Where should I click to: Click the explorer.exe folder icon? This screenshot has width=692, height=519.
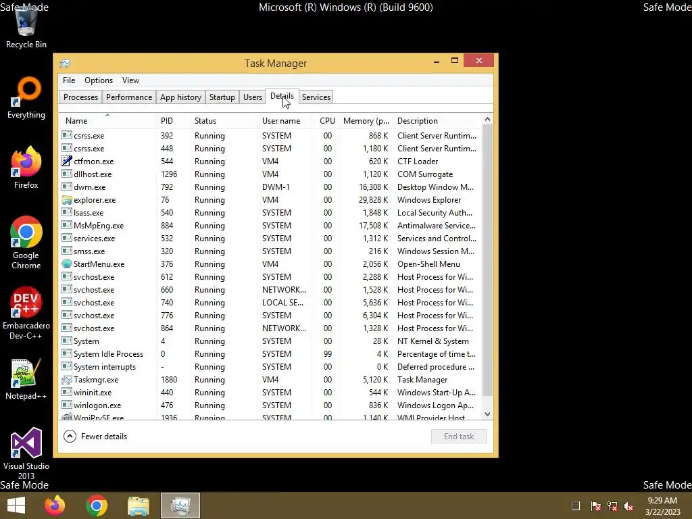click(x=67, y=200)
